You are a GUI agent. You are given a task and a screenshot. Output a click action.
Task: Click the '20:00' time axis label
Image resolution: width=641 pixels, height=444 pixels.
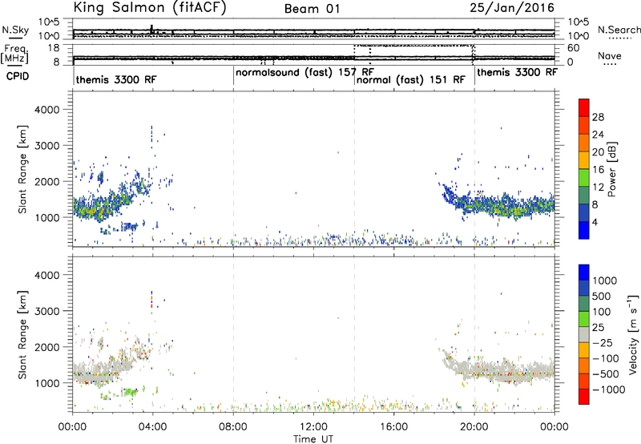click(x=474, y=427)
